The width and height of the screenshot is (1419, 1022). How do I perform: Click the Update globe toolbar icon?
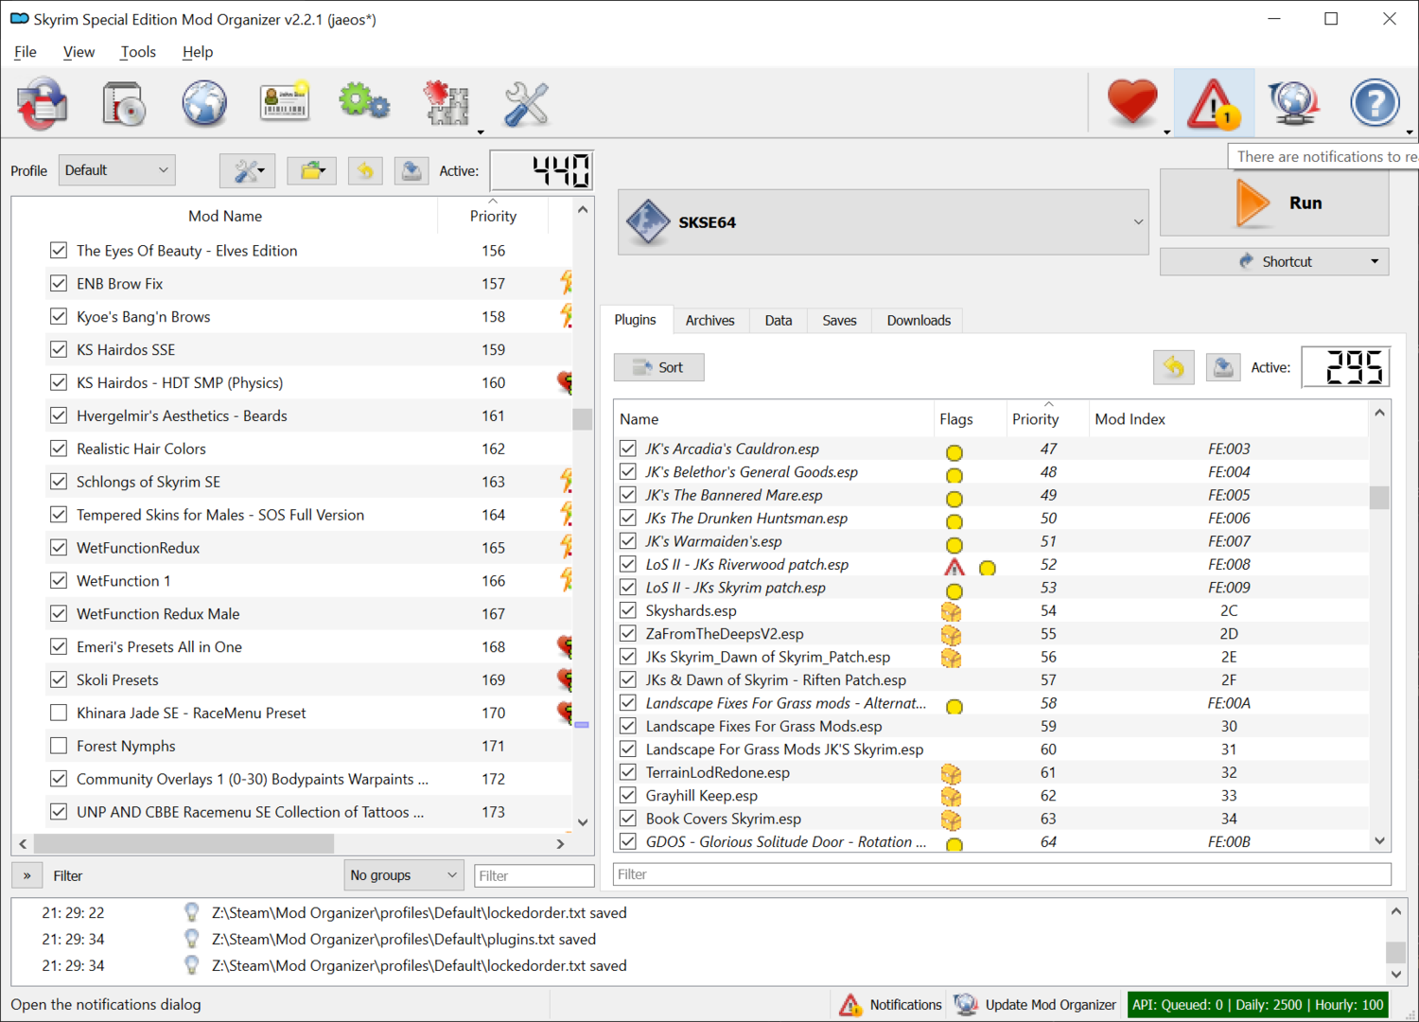point(1294,103)
